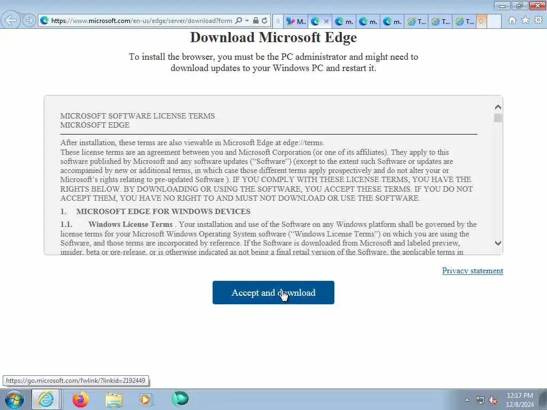Launch Firefox from the taskbar
The width and height of the screenshot is (547, 410).
[81, 399]
